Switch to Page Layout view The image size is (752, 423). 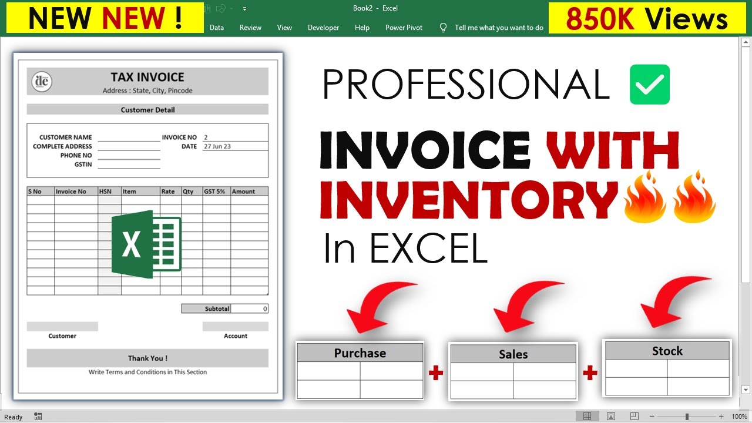click(611, 417)
